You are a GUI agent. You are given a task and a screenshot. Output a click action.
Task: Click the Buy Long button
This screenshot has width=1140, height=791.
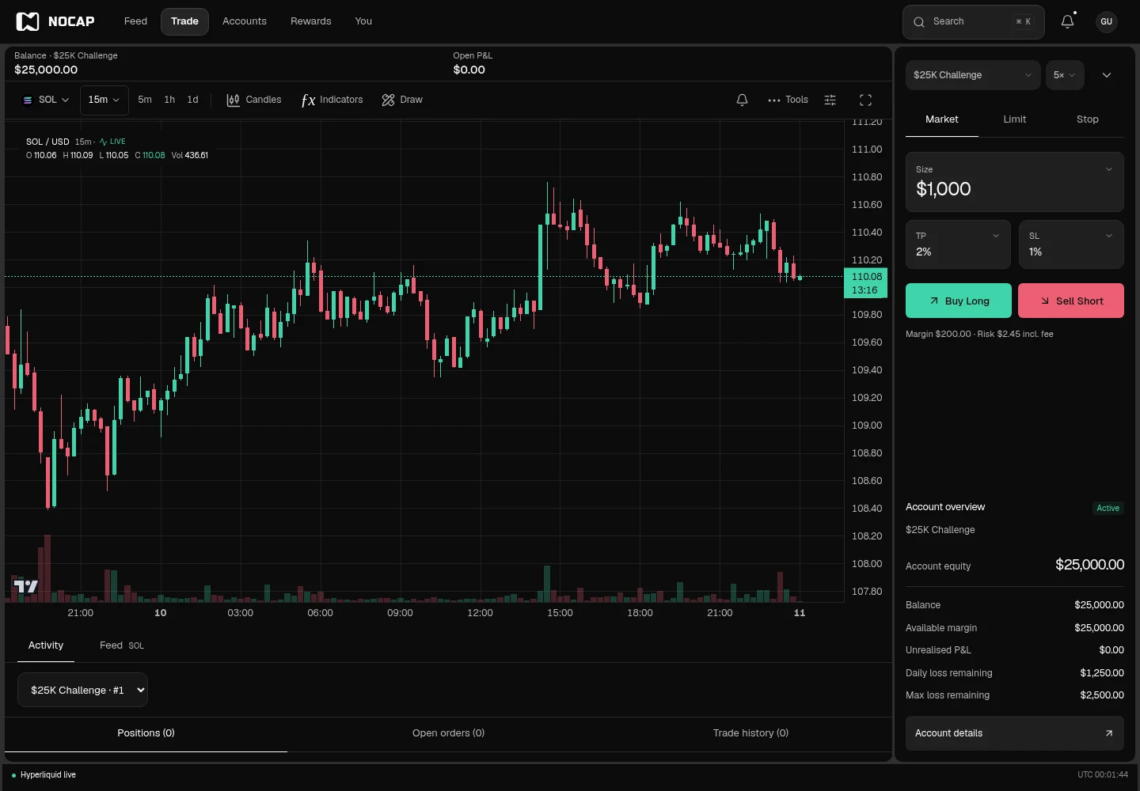point(959,301)
